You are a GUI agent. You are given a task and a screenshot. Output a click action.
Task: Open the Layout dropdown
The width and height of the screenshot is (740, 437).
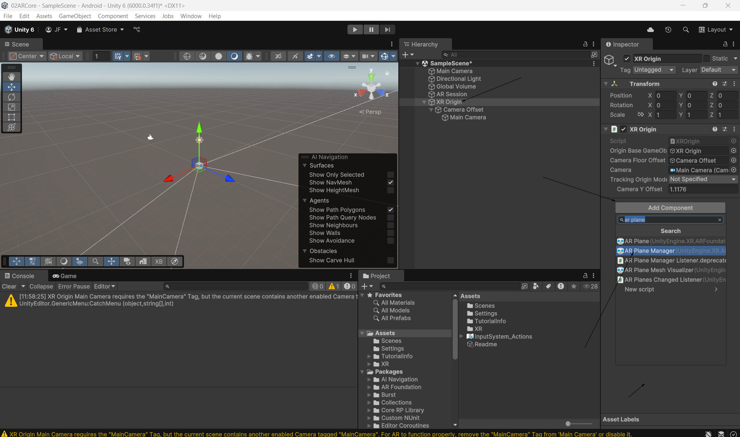(716, 30)
